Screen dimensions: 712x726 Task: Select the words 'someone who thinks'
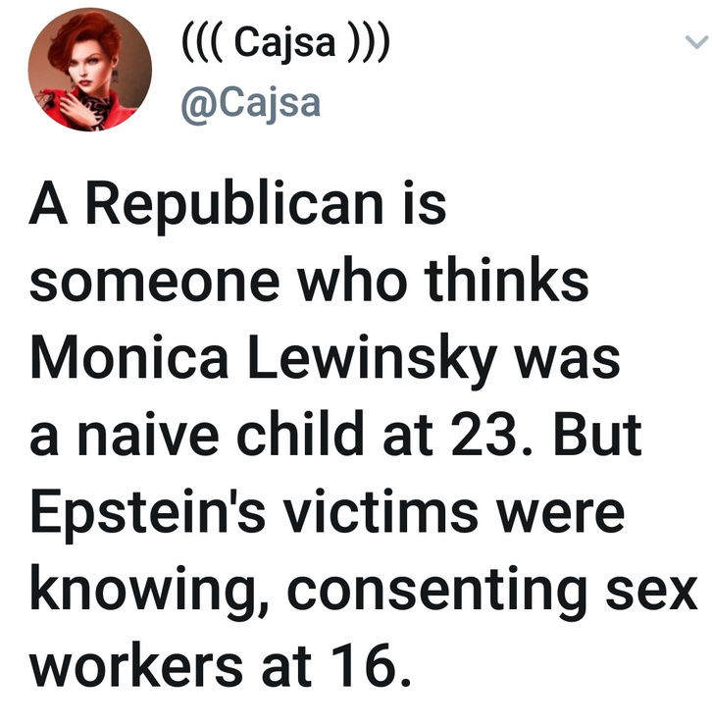(309, 281)
